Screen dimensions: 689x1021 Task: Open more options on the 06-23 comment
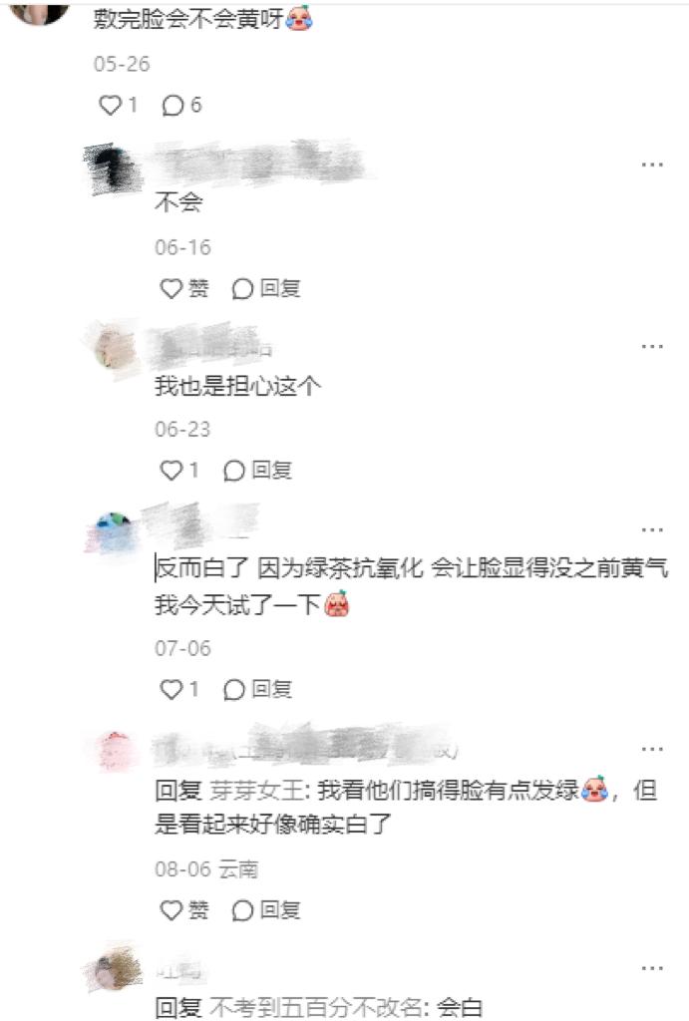(652, 346)
